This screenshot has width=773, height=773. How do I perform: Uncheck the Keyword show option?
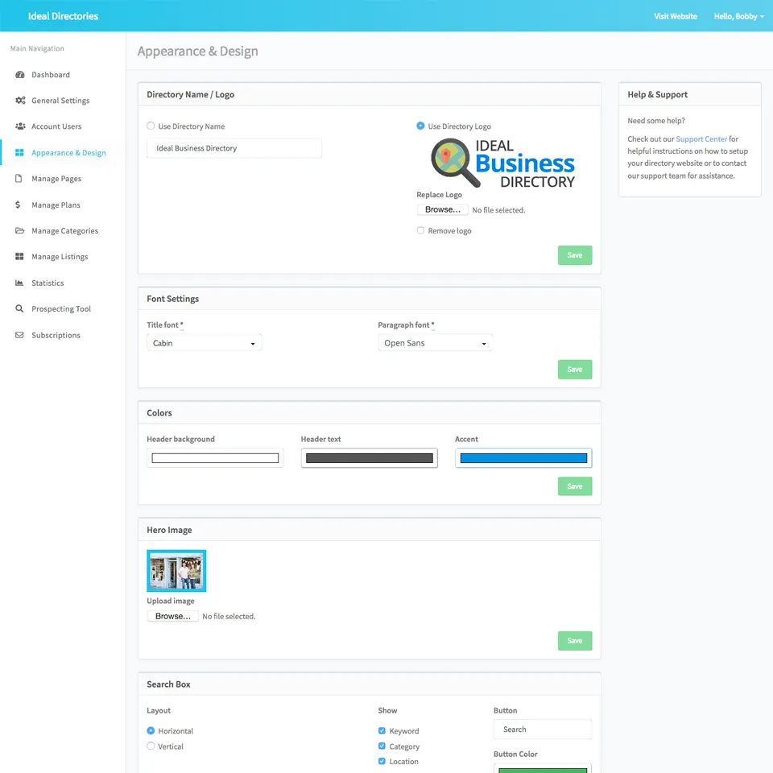(x=382, y=731)
